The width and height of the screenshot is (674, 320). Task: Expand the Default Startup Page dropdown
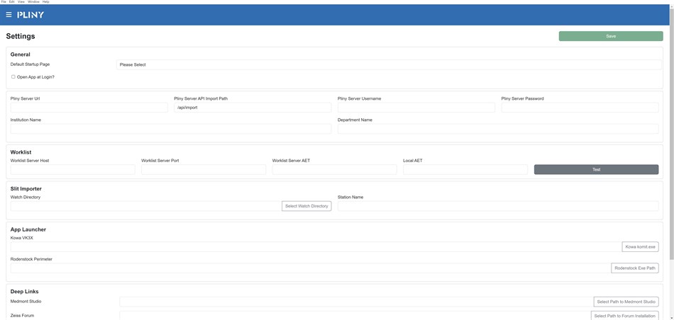[x=389, y=64]
